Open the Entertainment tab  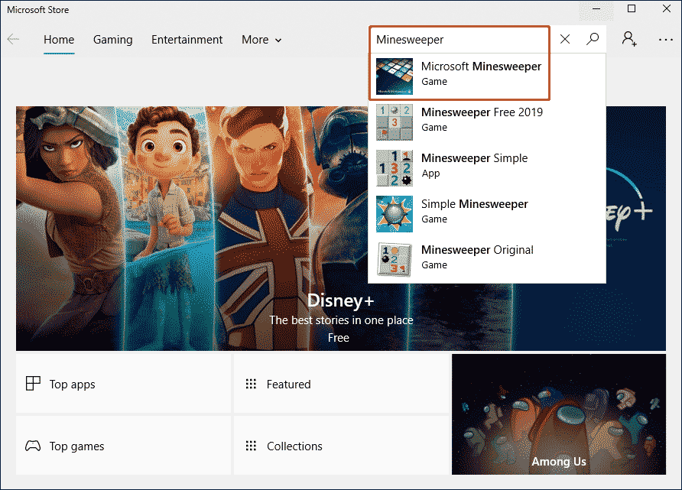pos(187,40)
